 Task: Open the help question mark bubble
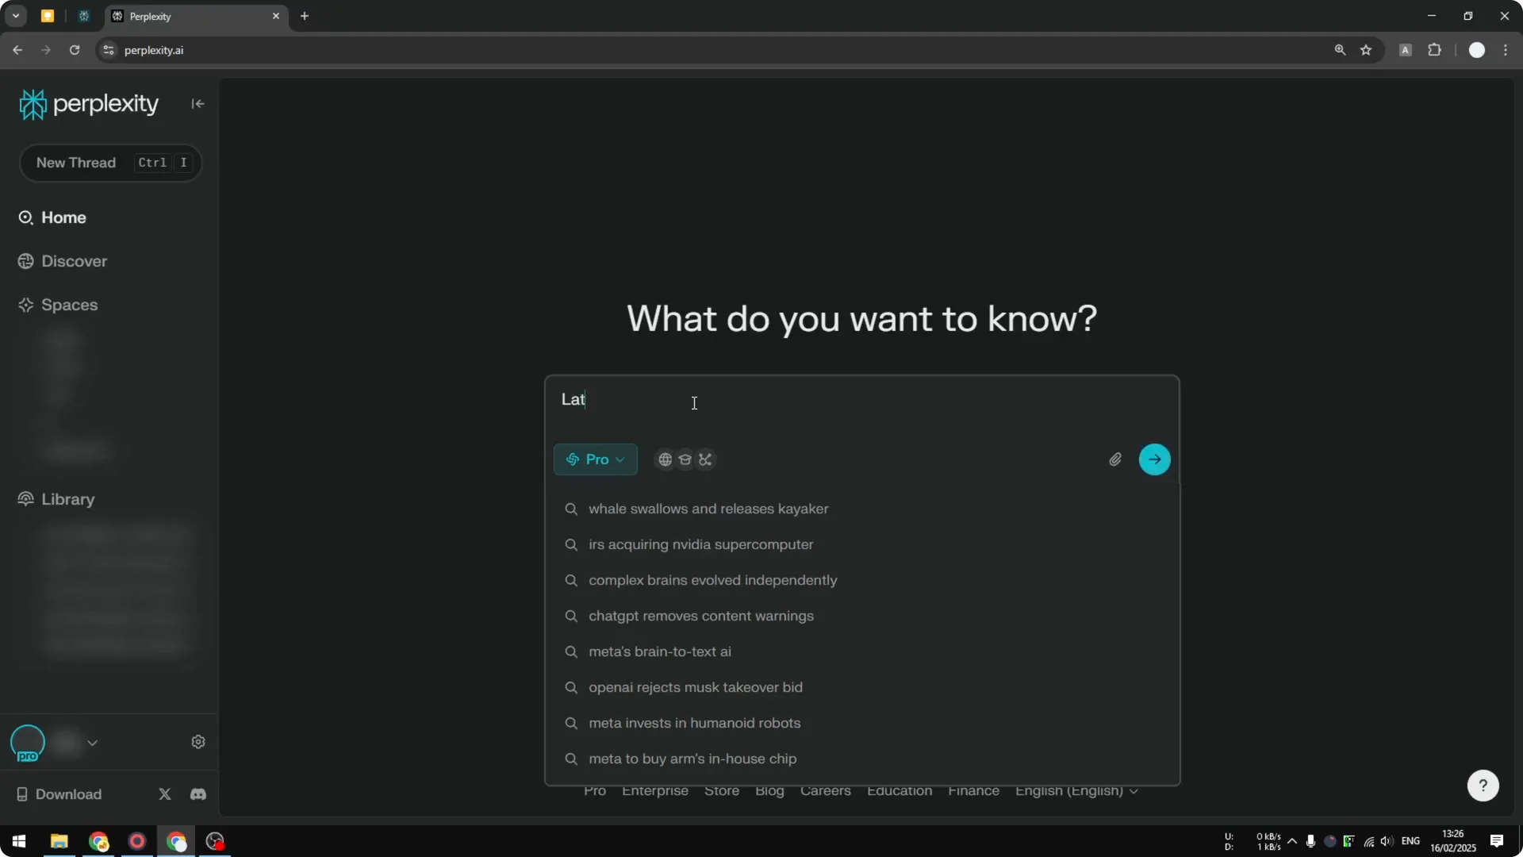1482,785
